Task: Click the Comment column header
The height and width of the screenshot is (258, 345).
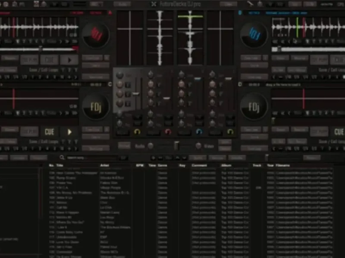Action: point(199,165)
